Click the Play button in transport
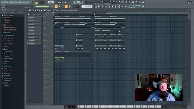 coord(40,2)
